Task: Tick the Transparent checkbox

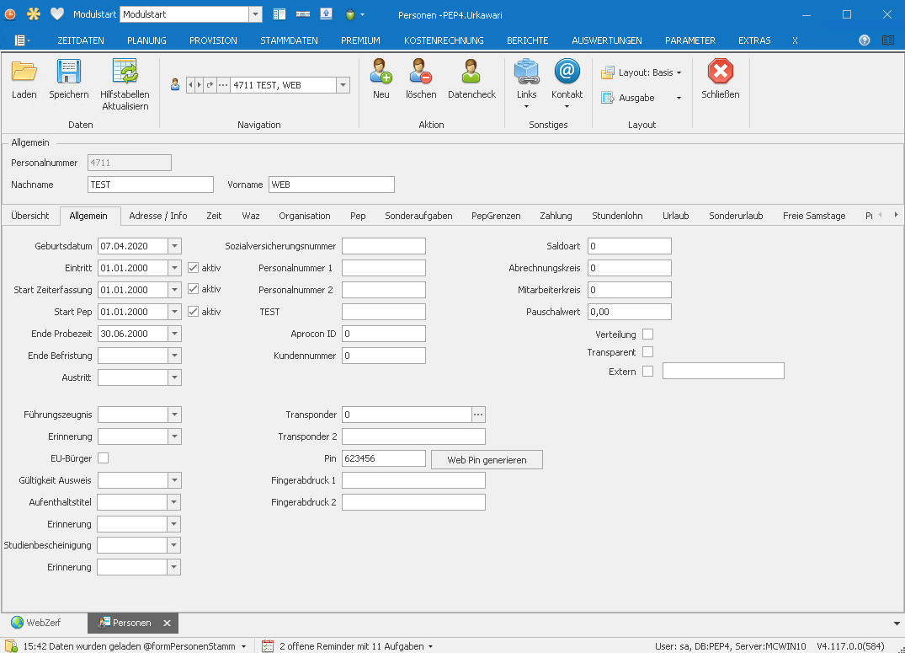Action: (647, 352)
